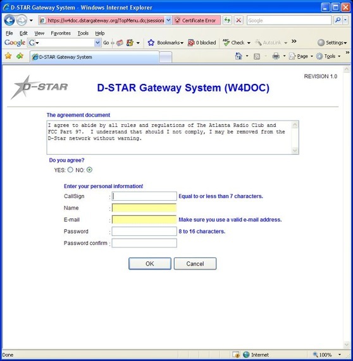Click the OK button
353x361 pixels.
(150, 264)
